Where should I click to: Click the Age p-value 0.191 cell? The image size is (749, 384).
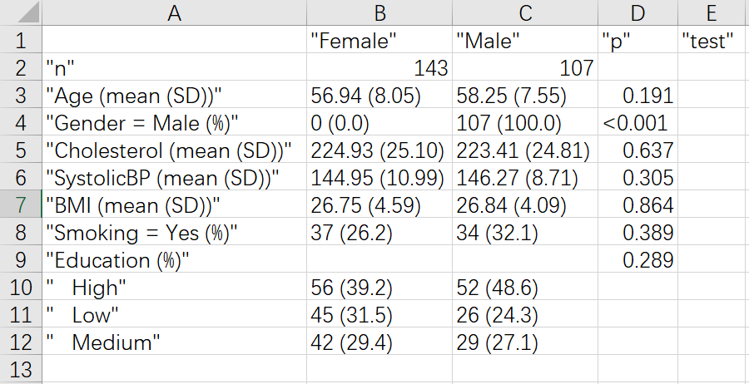637,96
